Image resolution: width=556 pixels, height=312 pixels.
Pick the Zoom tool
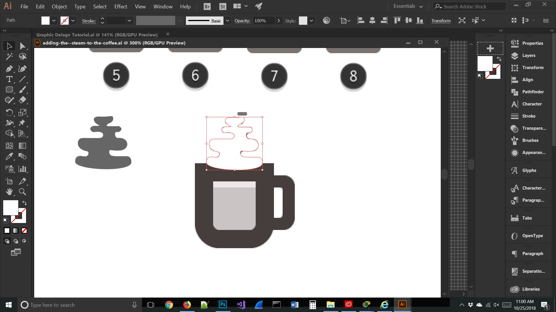22,192
